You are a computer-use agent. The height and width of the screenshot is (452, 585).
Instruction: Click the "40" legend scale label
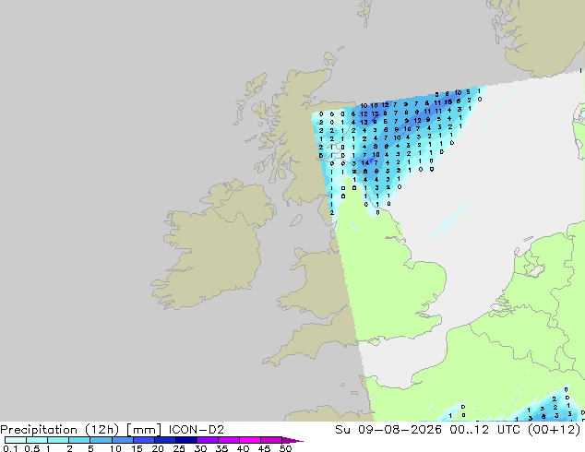coord(243,448)
